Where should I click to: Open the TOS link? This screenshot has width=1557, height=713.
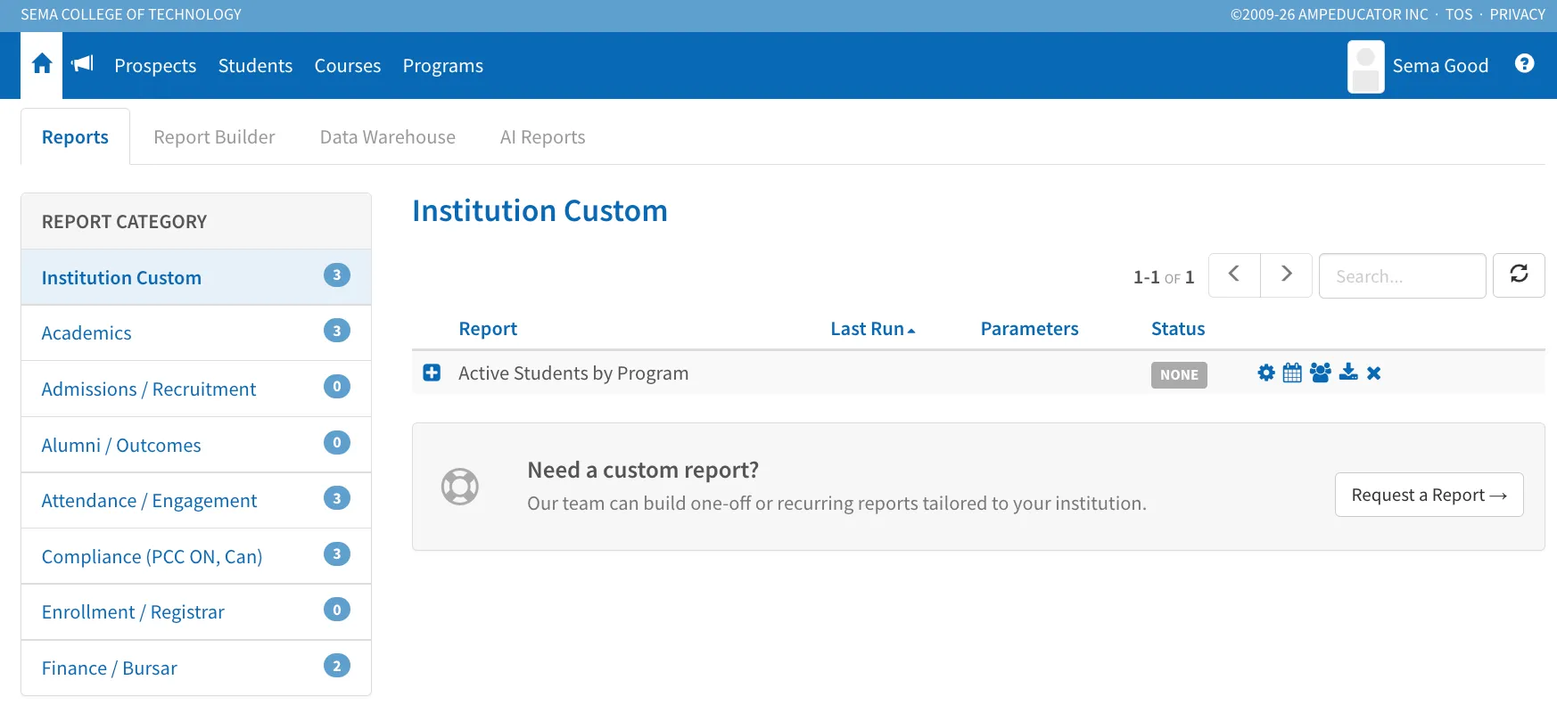pos(1459,14)
